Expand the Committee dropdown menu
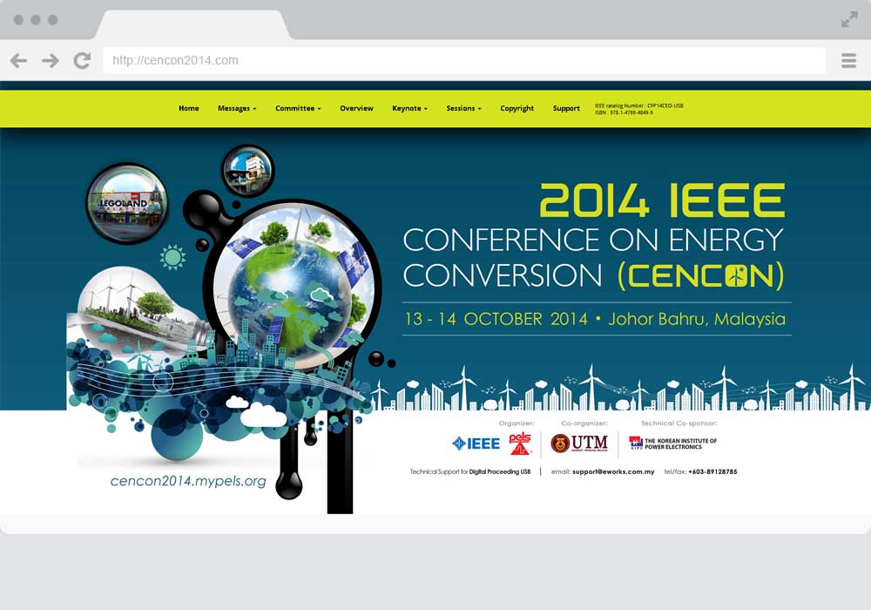This screenshot has height=610, width=871. tap(298, 108)
